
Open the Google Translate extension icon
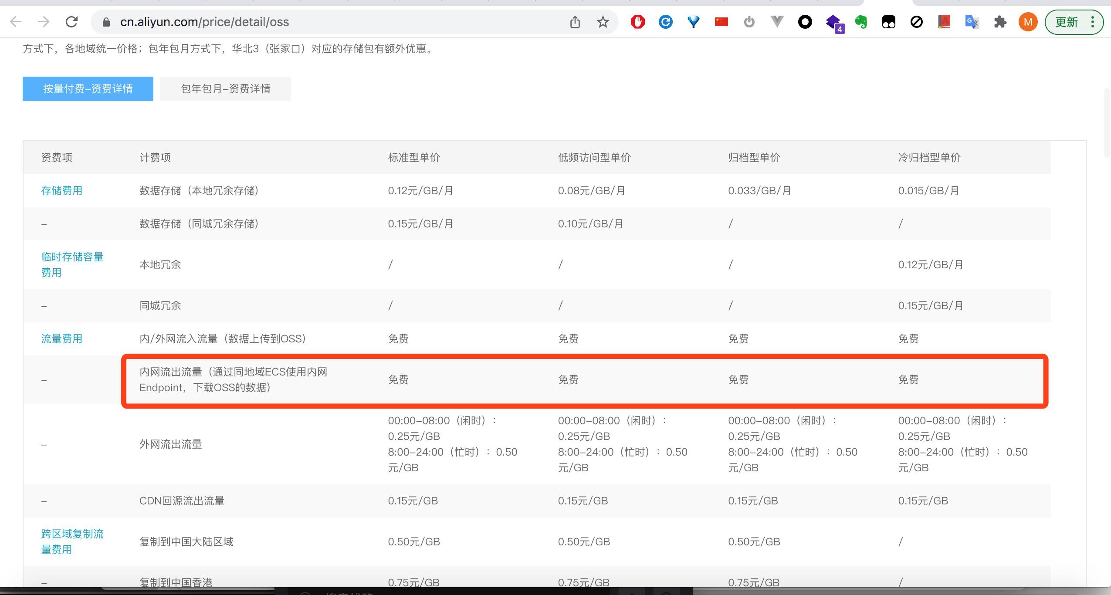pos(972,22)
